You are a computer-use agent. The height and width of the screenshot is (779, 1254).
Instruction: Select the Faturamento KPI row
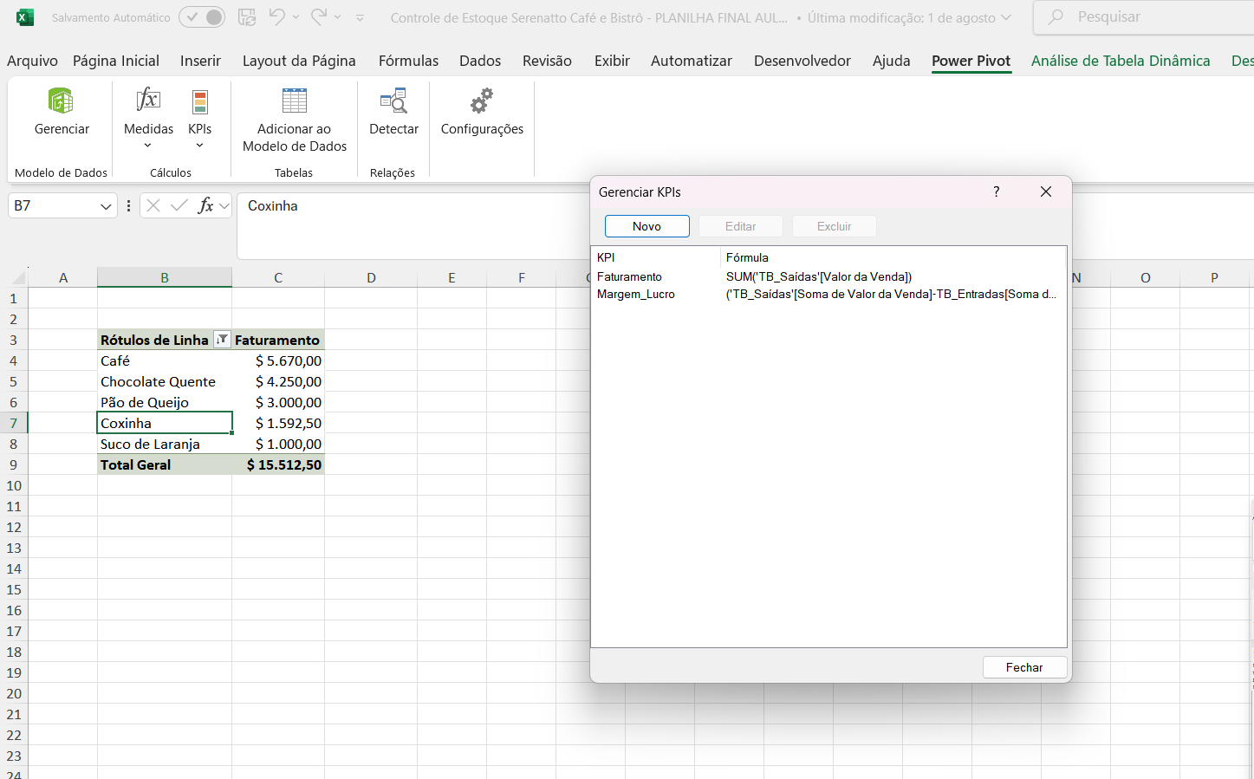[x=828, y=276]
